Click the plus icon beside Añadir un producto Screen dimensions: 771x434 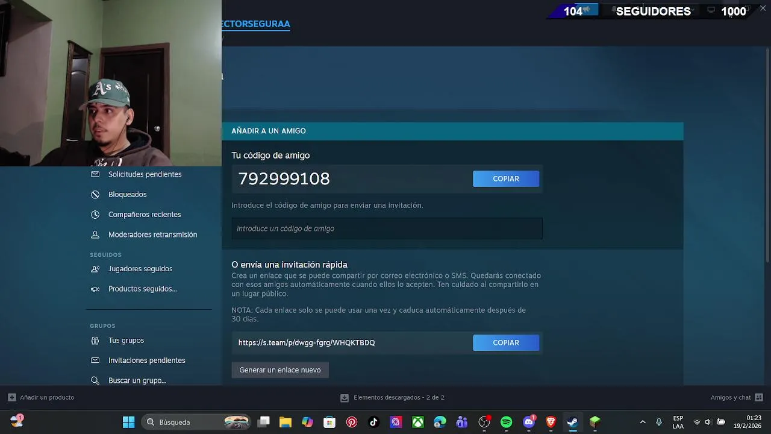12,398
